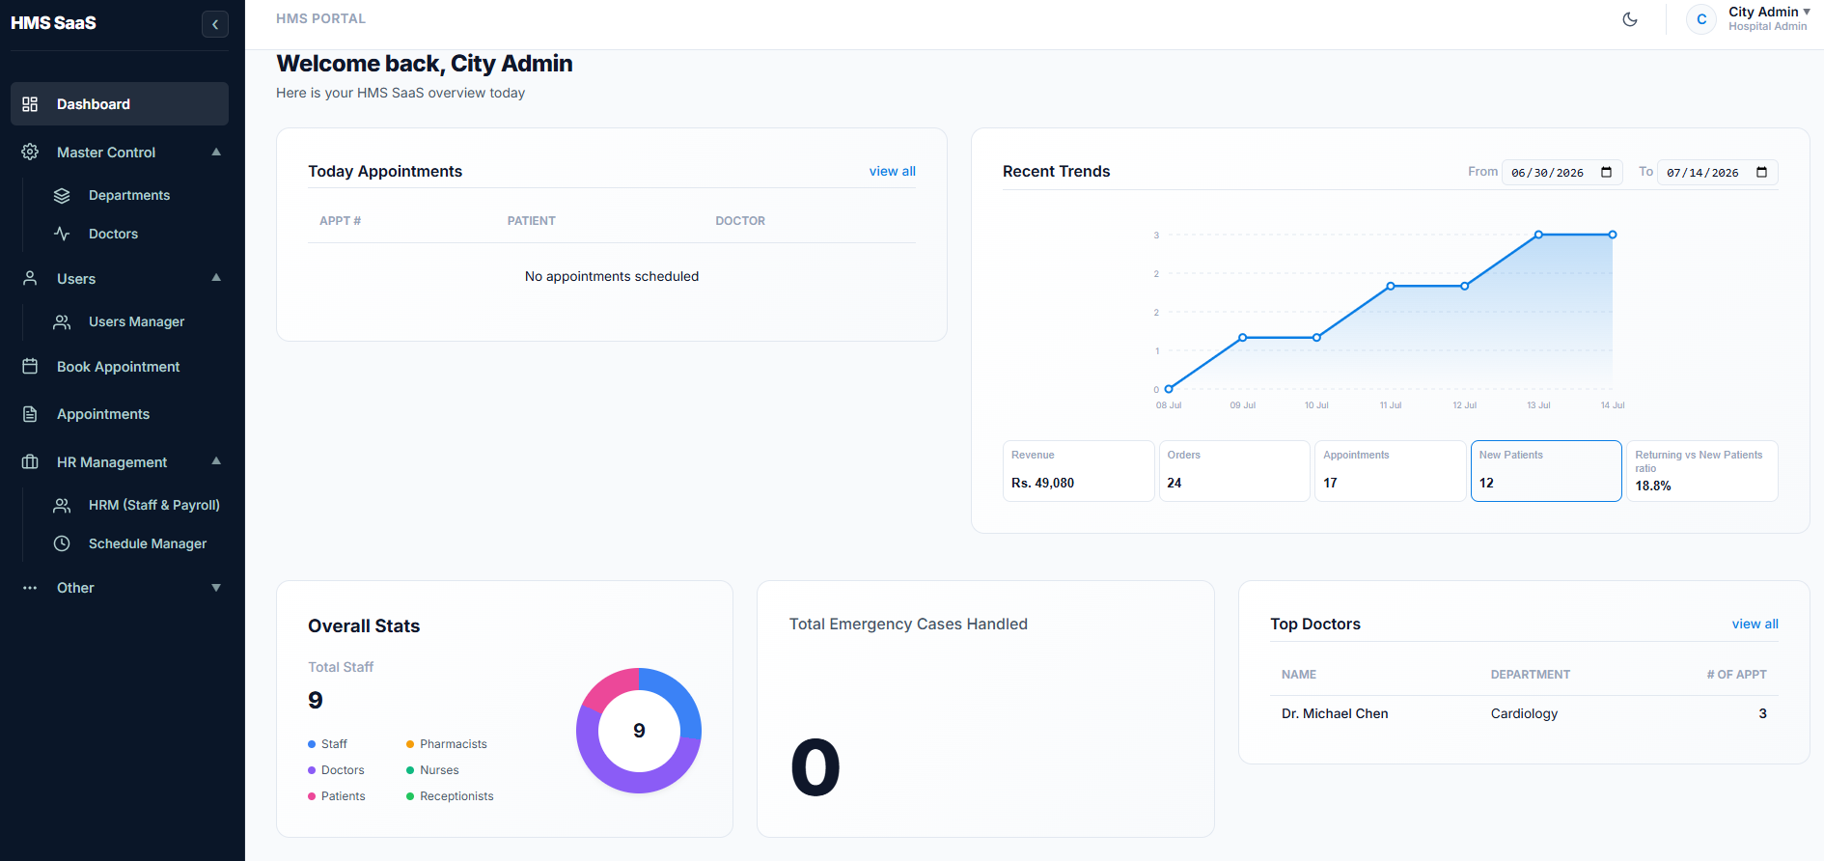This screenshot has width=1824, height=861.
Task: Edit the To date field 07/14/2026
Action: [x=1718, y=172]
